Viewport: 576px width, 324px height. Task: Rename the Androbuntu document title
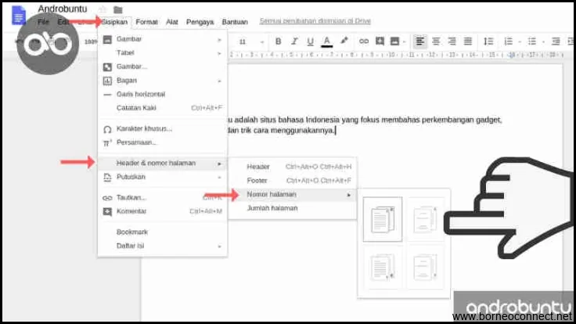pos(63,9)
